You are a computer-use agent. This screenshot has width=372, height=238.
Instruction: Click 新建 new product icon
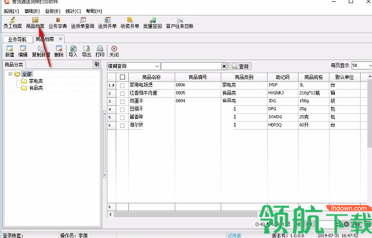(9, 51)
